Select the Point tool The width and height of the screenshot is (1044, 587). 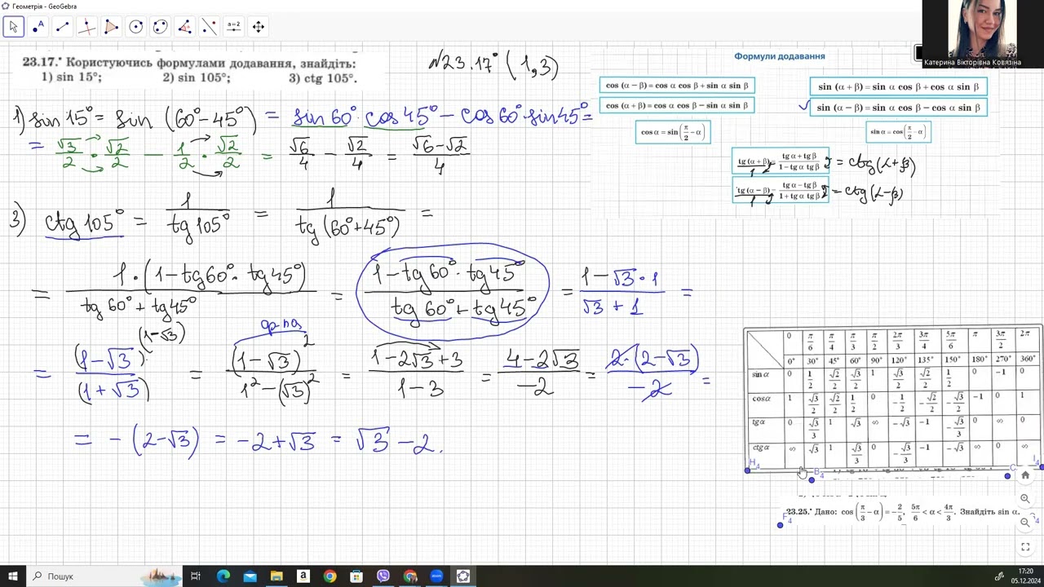click(38, 27)
